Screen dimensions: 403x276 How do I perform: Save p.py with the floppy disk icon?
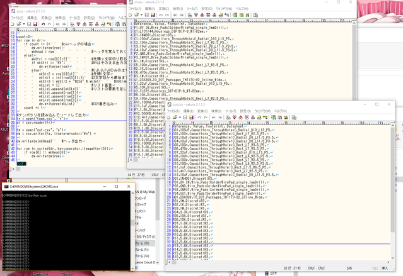[29, 24]
